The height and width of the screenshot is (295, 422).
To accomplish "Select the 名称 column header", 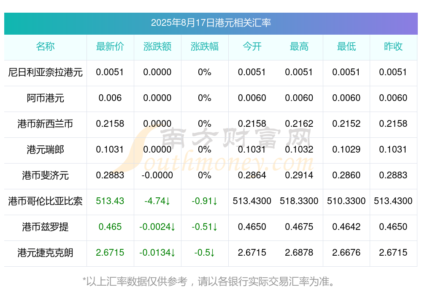I will pos(45,46).
